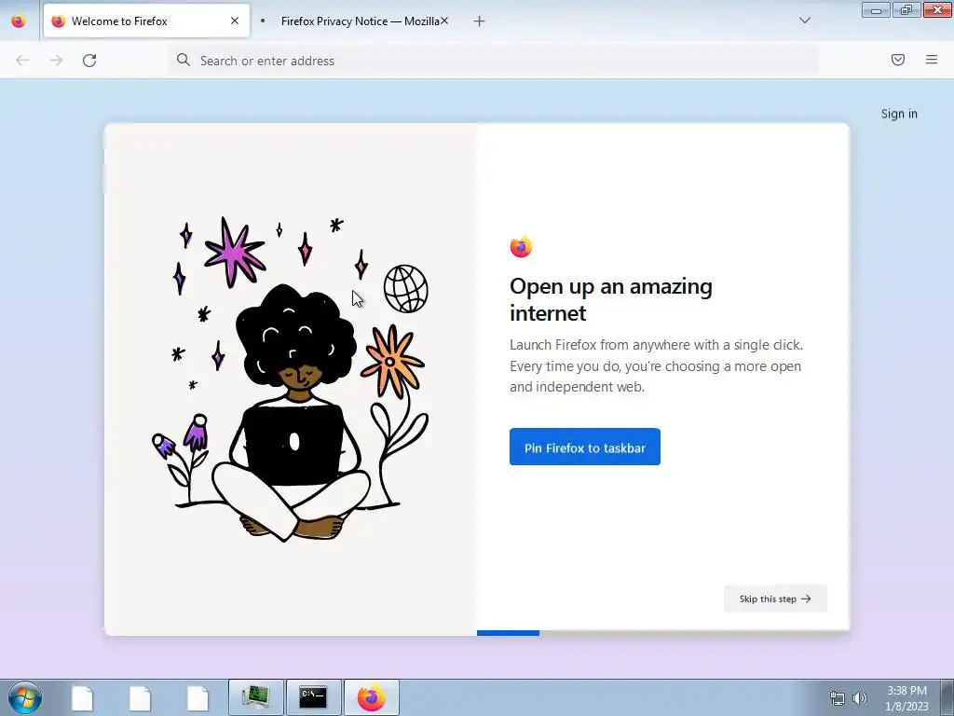Click the onboarding progress bar indicator
This screenshot has width=954, height=716.
coord(508,633)
